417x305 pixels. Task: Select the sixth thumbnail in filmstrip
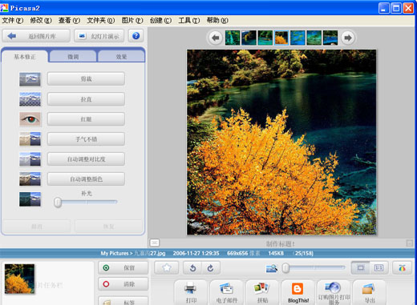(x=314, y=38)
